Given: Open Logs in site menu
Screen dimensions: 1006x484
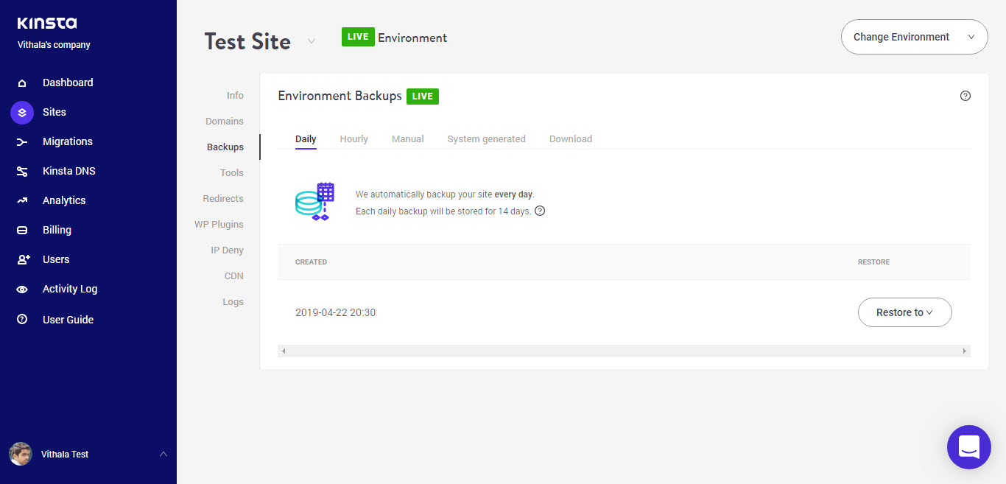Looking at the screenshot, I should tap(233, 302).
